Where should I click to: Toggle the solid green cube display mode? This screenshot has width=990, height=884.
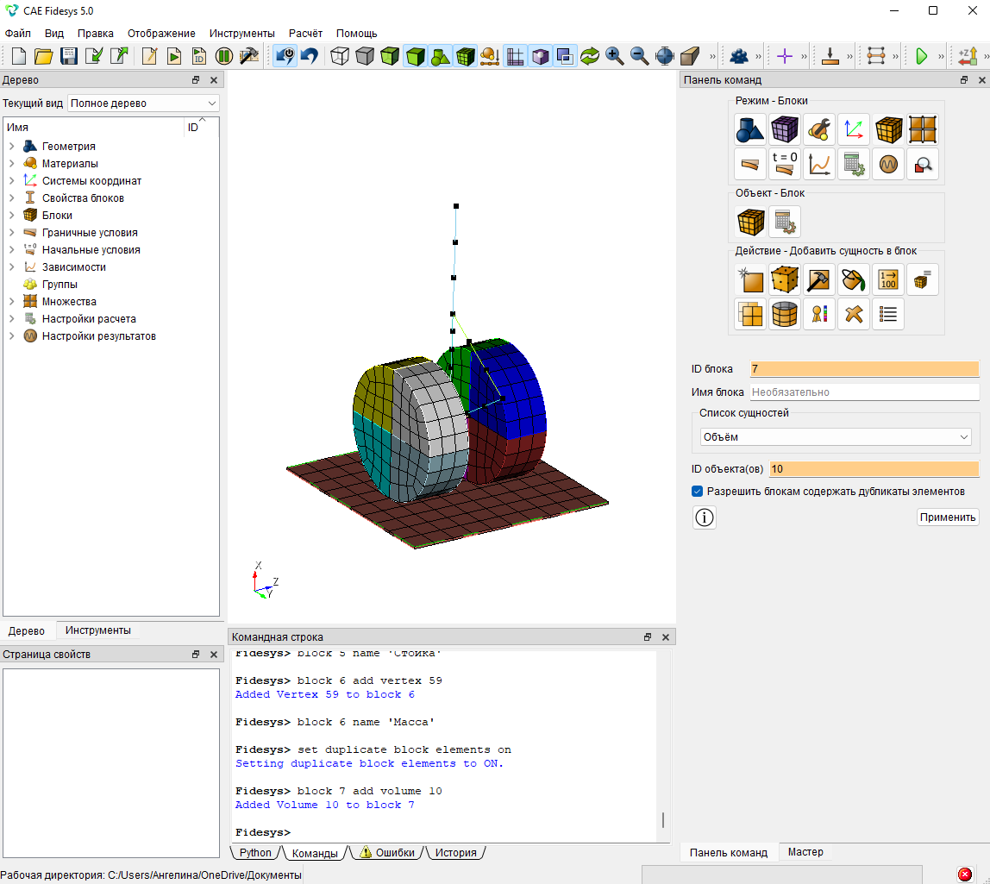pyautogui.click(x=415, y=56)
